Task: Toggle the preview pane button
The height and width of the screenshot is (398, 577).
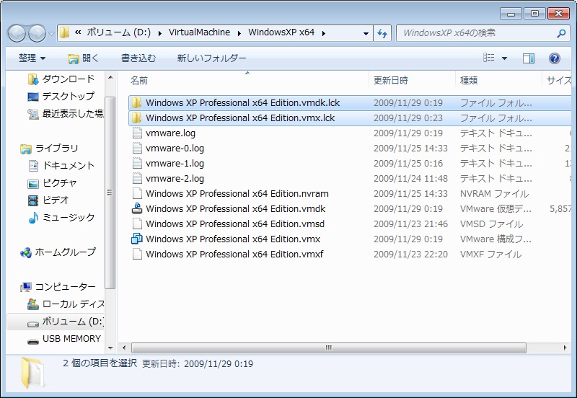Action: [x=529, y=58]
